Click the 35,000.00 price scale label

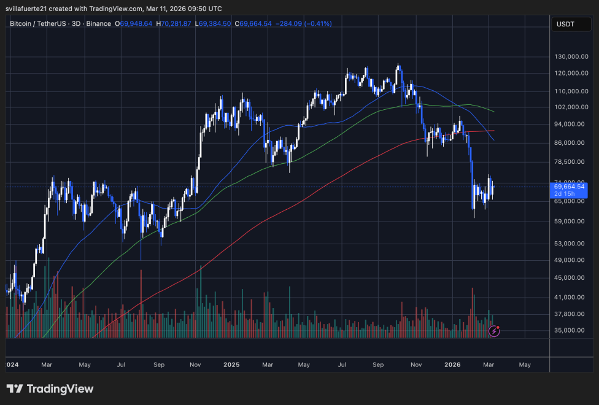(568, 331)
